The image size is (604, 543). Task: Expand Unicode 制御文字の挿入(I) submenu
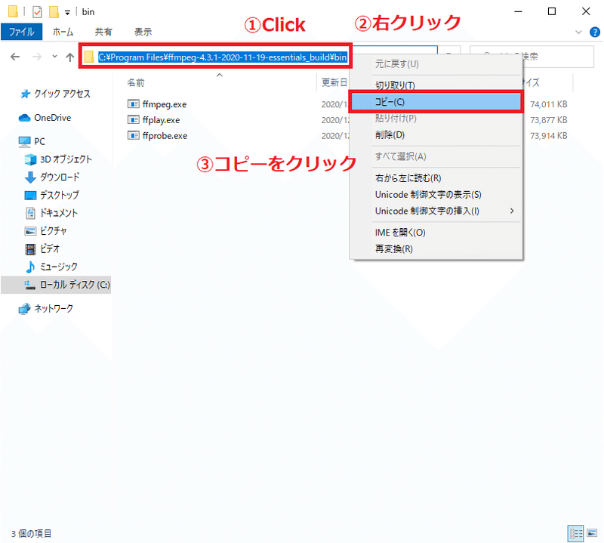click(x=436, y=211)
